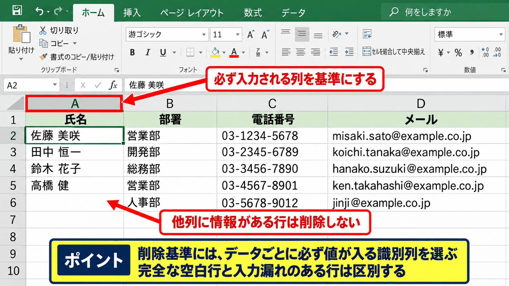509x286 pixels.
Task: Align text to top of cell
Action: (x=286, y=32)
